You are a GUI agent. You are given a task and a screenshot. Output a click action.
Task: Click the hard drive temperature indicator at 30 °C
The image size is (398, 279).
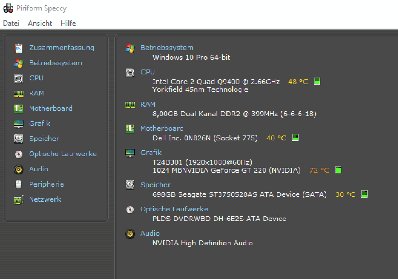click(364, 194)
